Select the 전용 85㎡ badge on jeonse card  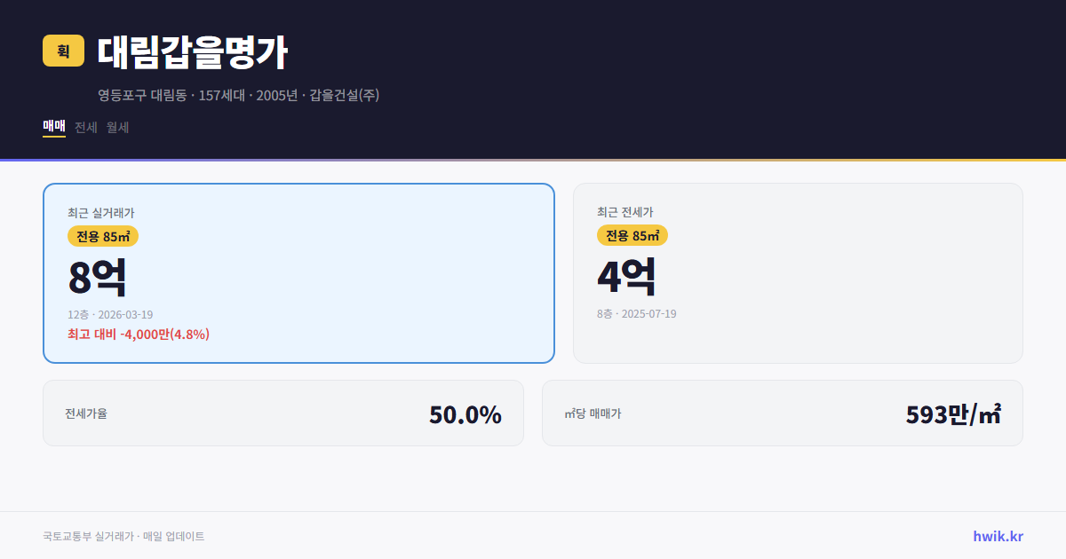pyautogui.click(x=632, y=235)
